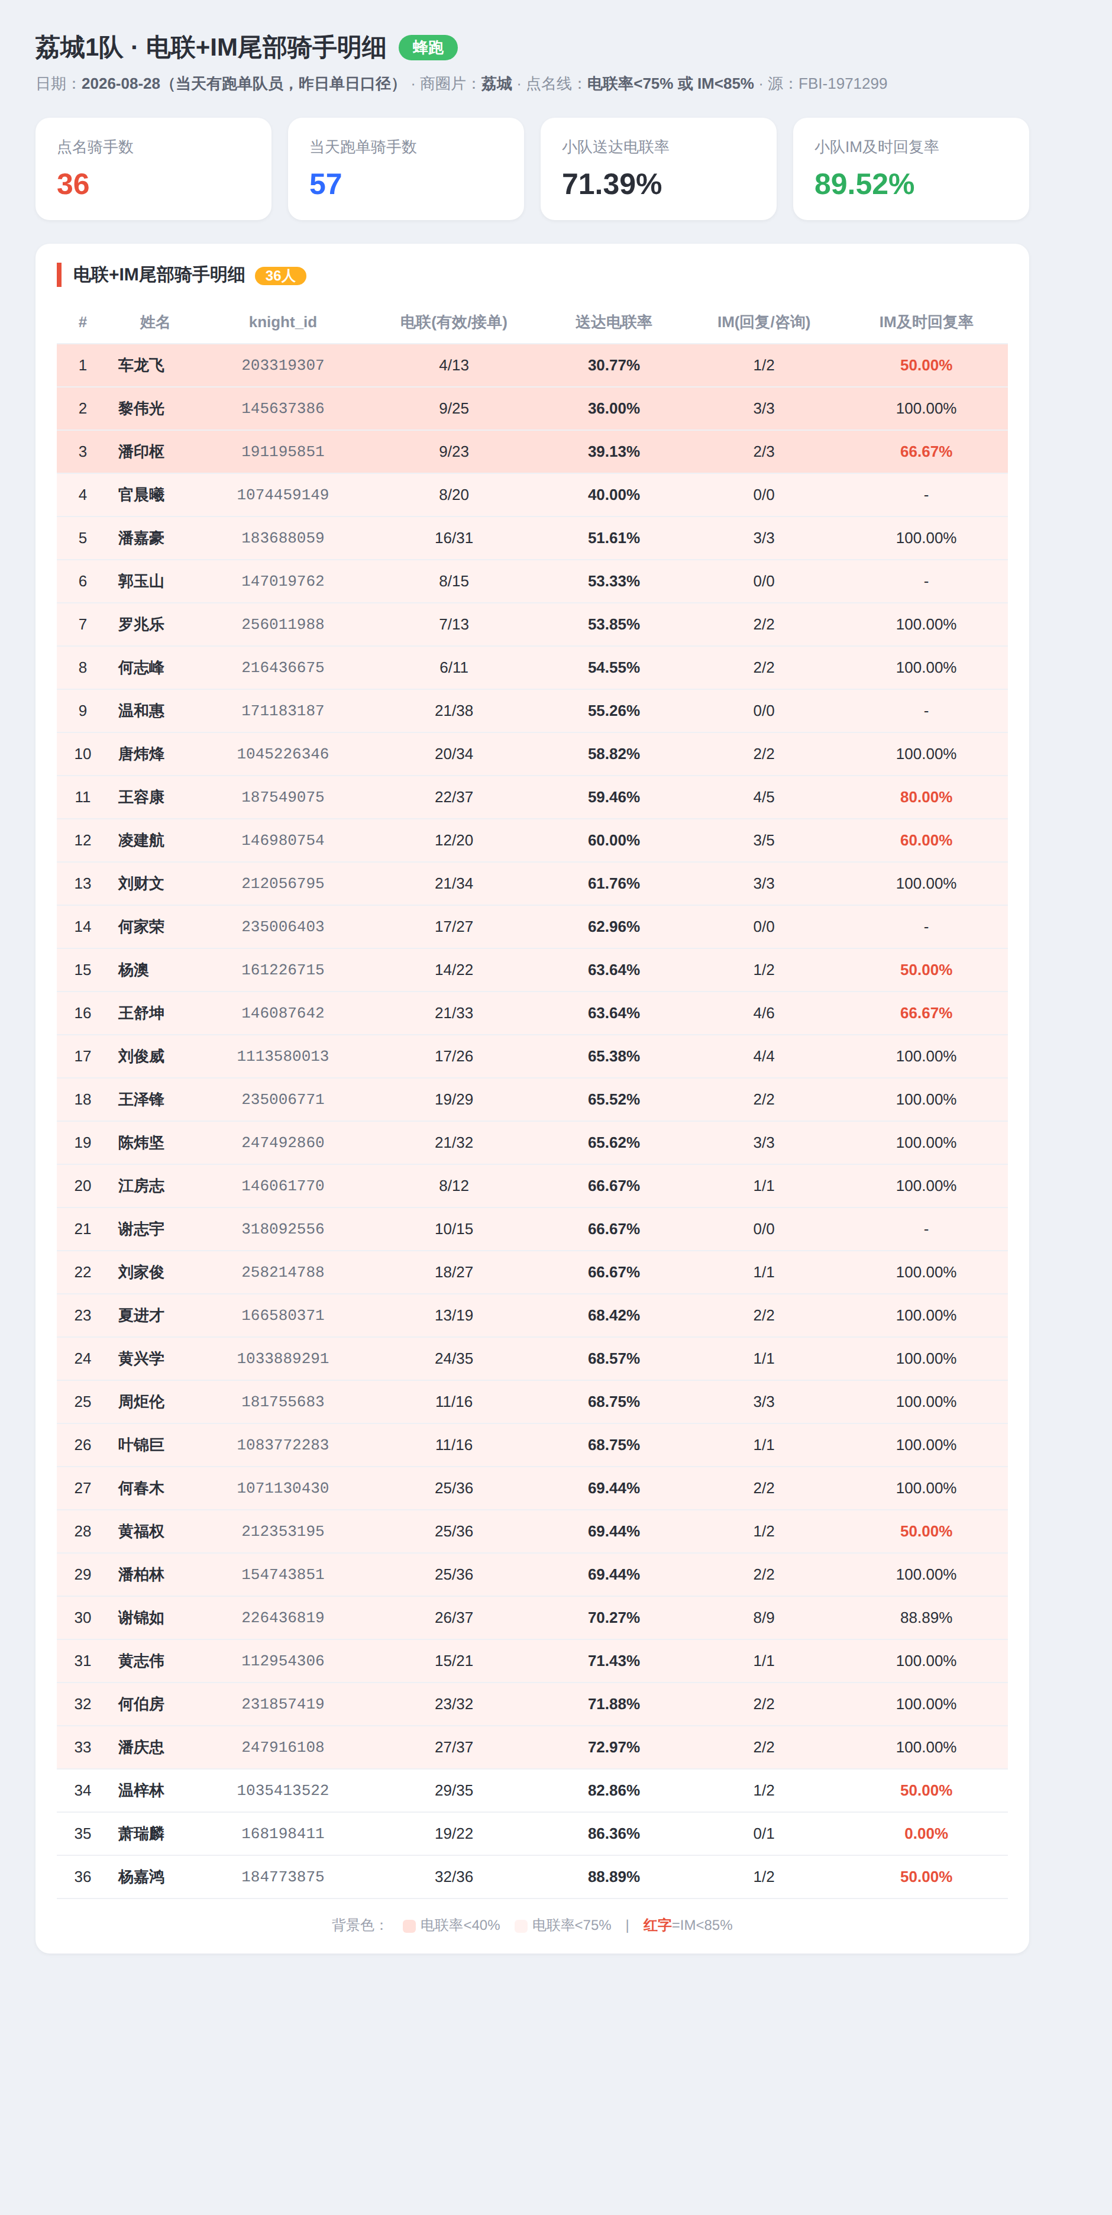Select rider name 王容康 in row 11

coord(141,797)
